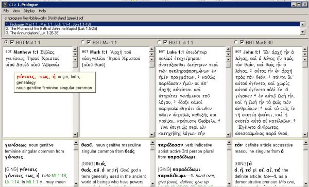The image size is (309, 187).
Task: Click the John text pane scrollbar thumb
Action: [x=305, y=64]
